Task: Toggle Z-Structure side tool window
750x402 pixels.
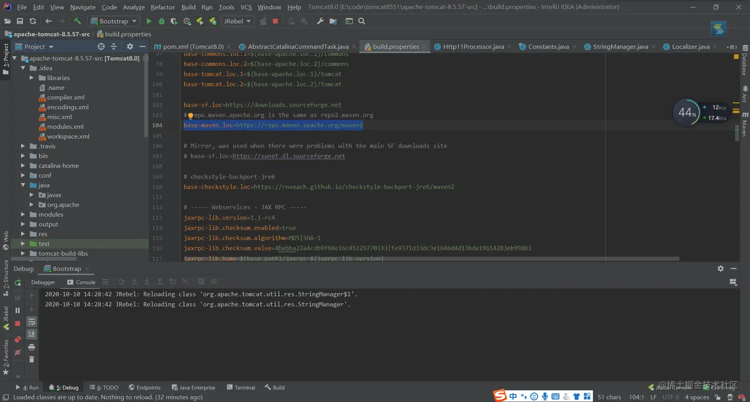Action: point(5,278)
